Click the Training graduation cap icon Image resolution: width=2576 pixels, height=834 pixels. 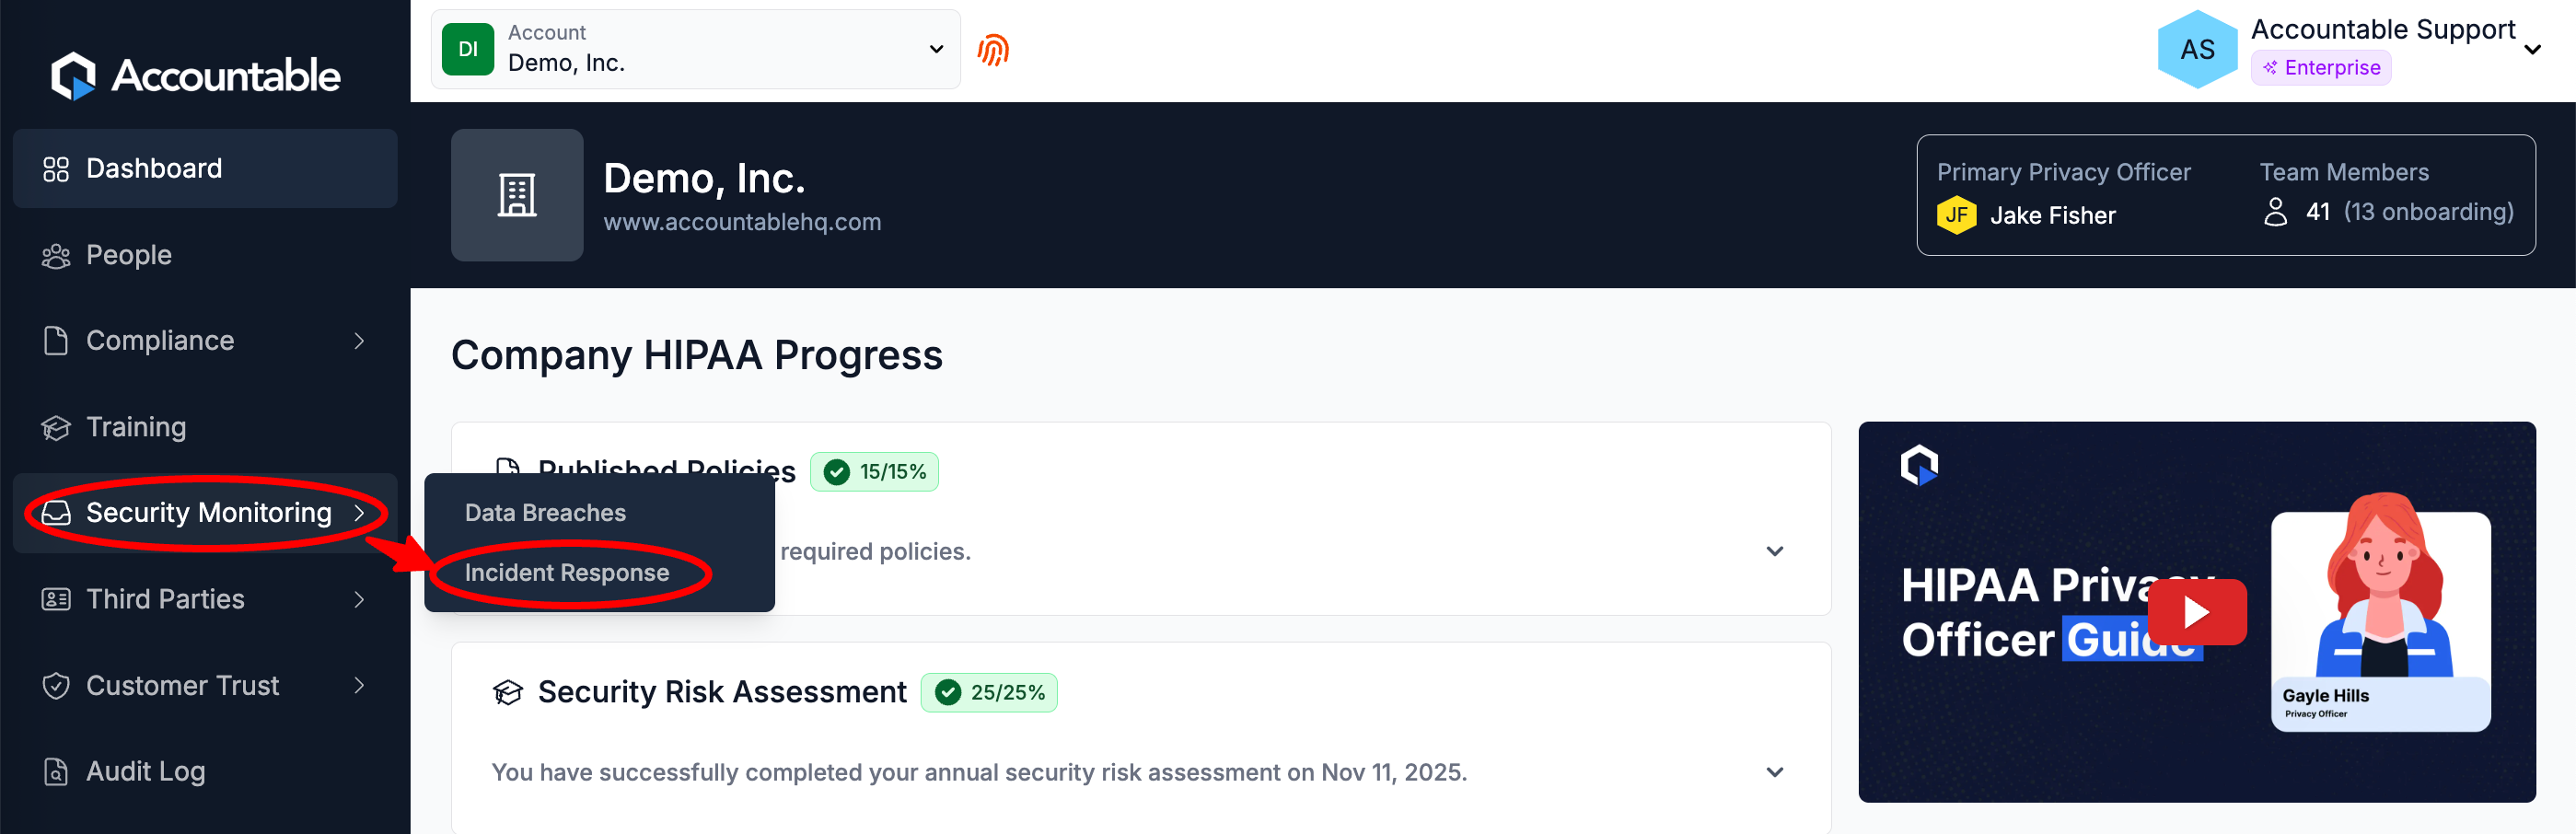pyautogui.click(x=56, y=428)
